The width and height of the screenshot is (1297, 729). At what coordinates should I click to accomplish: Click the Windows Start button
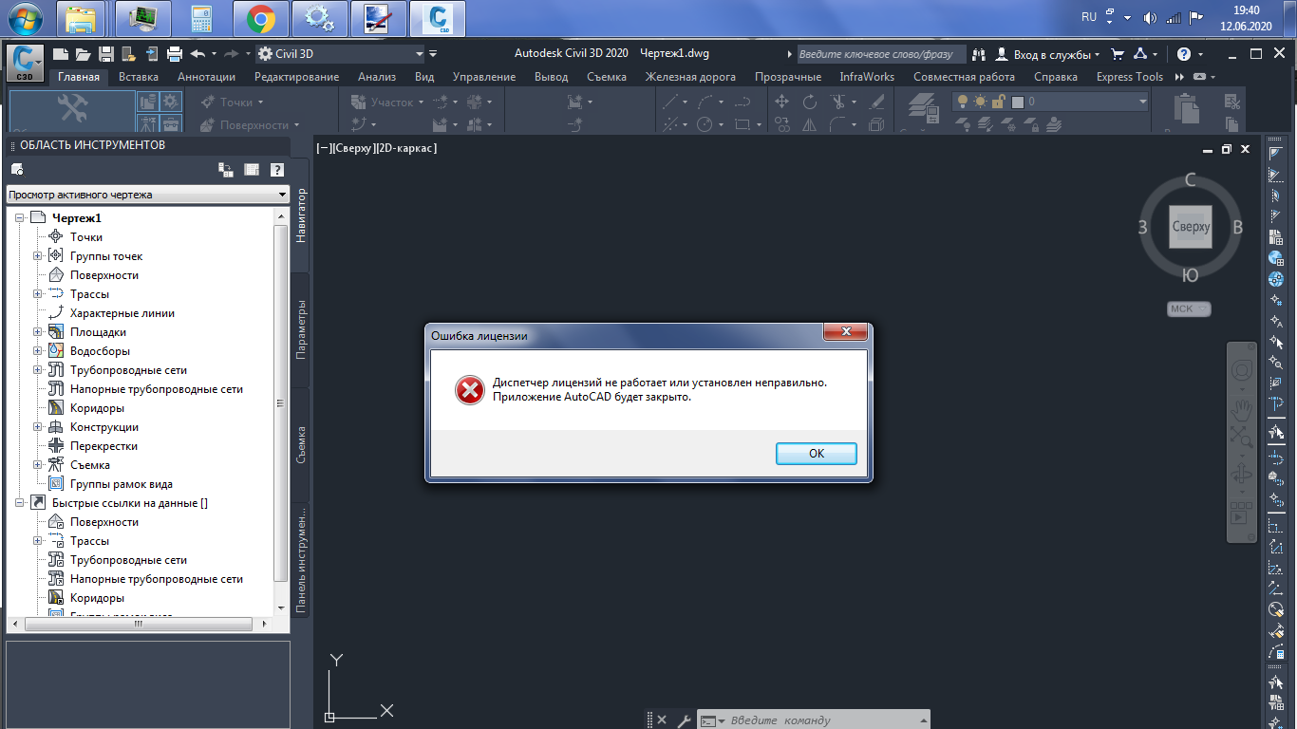coord(23,17)
